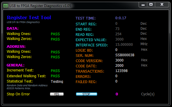Click the INTERFACE SPEED value 15.000000
Image resolution: width=172 pixels, height=107 pixels.
click(x=124, y=45)
